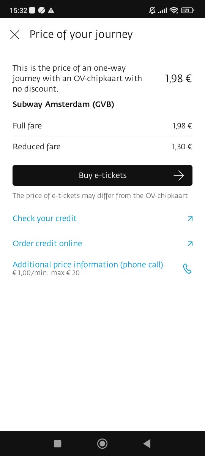Viewport: 205px width, 456px height.
Task: Tap the 1,98 € total price
Action: [178, 79]
